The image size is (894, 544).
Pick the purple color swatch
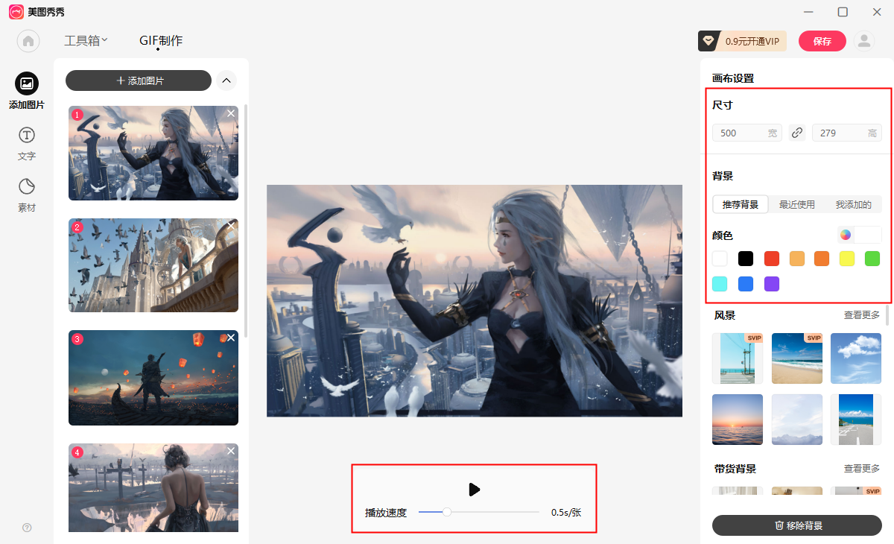[772, 284]
